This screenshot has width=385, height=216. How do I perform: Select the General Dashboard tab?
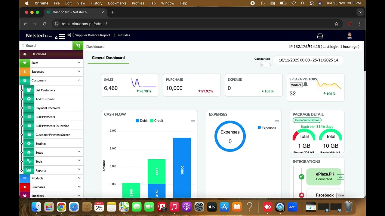pos(108,58)
